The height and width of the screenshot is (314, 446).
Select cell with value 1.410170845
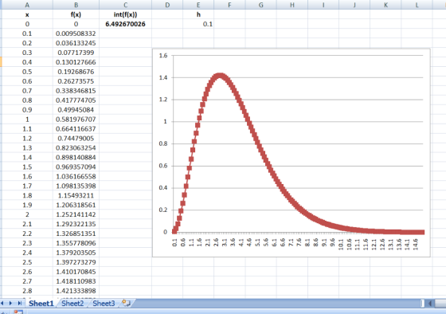click(x=76, y=272)
